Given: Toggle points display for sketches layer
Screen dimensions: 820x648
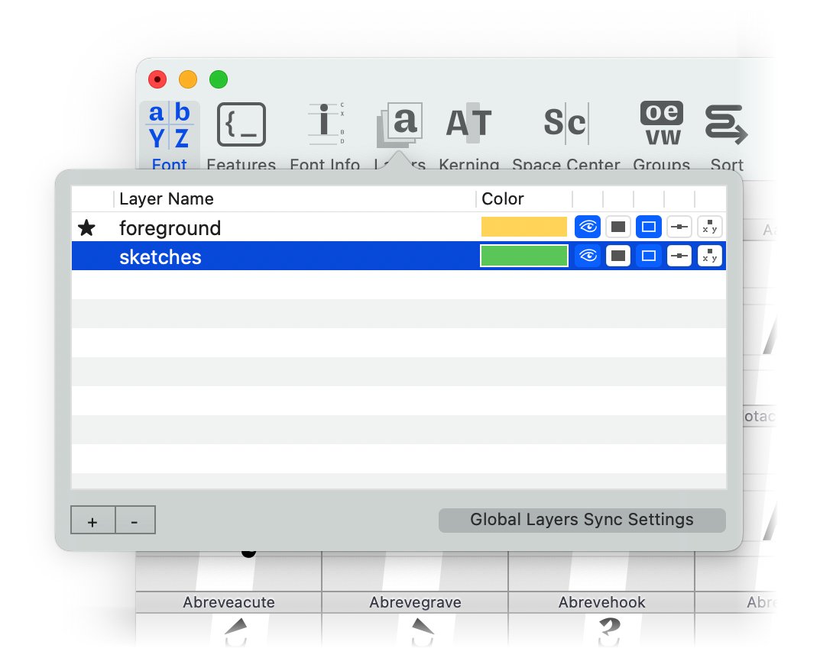Looking at the screenshot, I should click(679, 256).
